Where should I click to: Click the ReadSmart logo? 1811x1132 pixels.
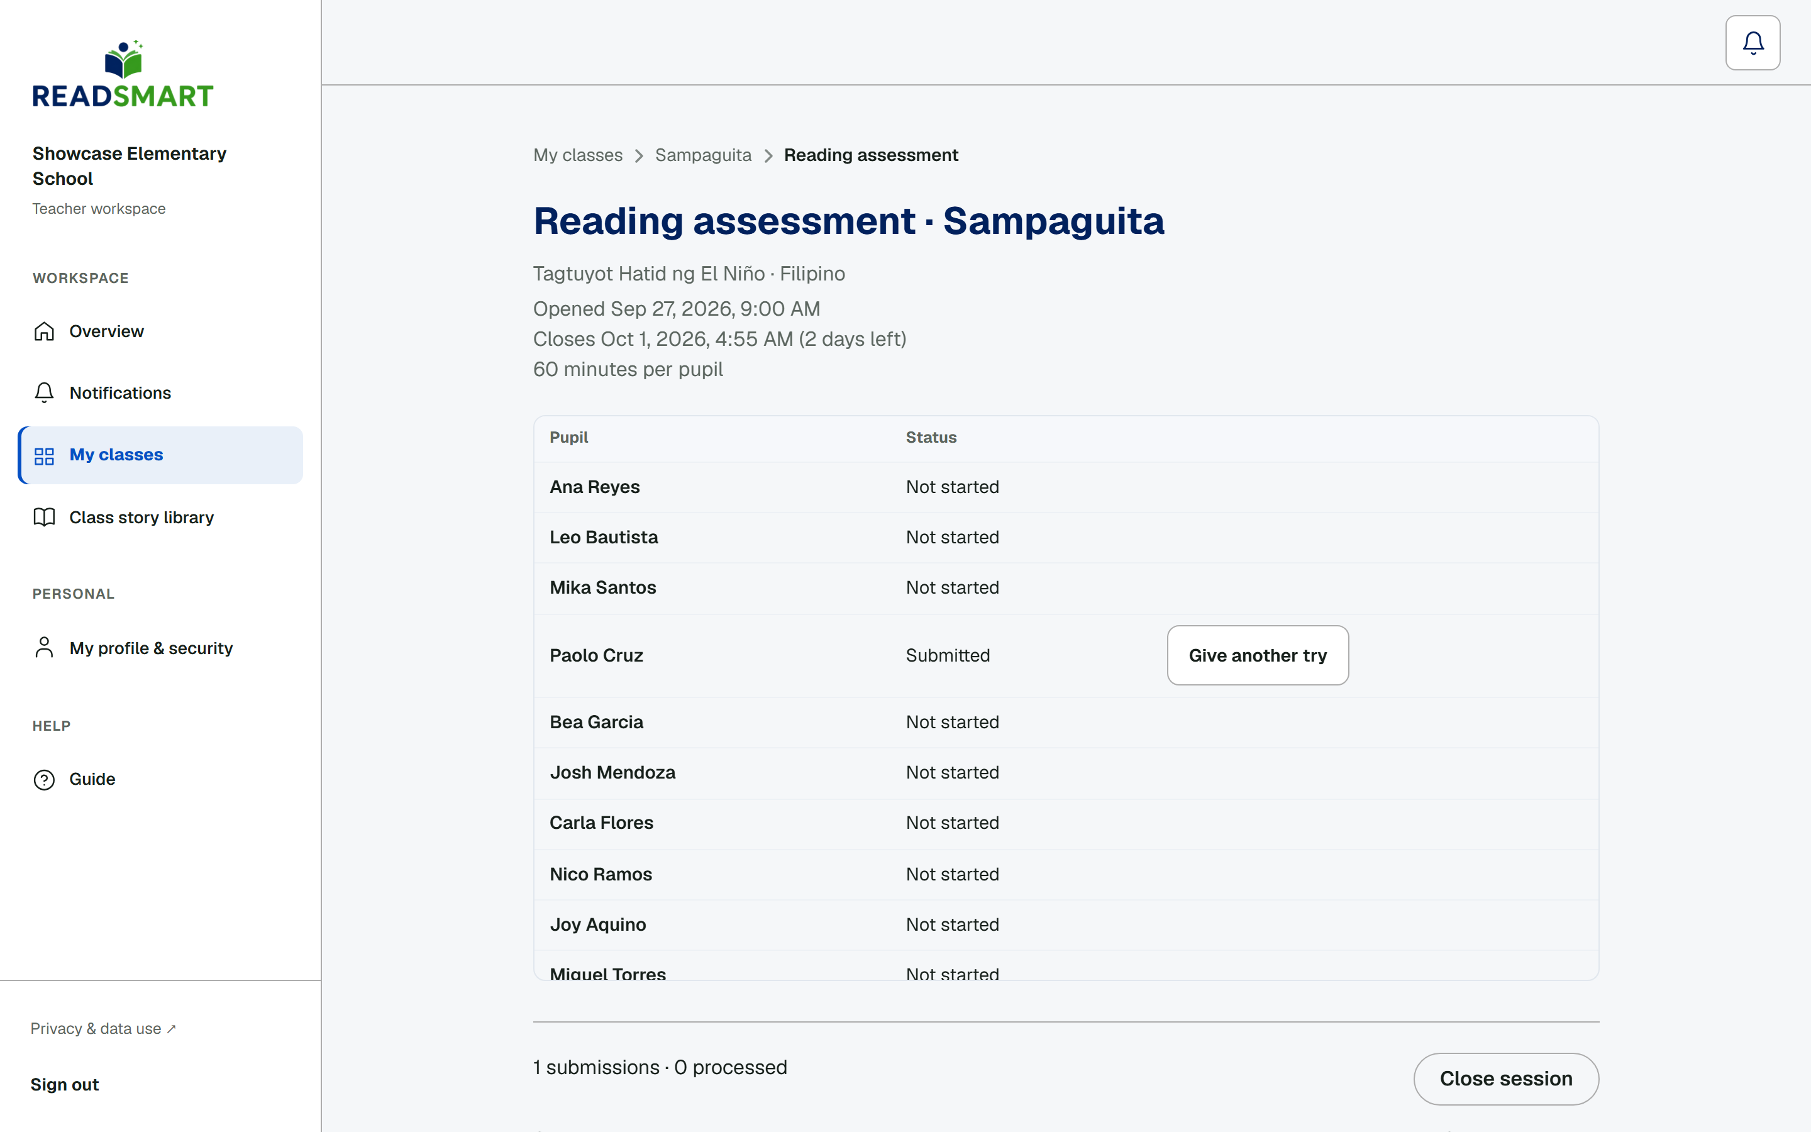coord(123,74)
